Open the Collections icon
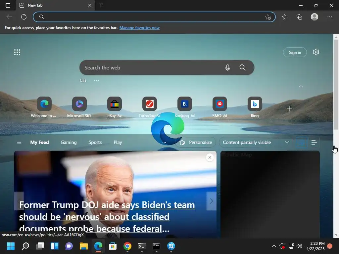 299,17
